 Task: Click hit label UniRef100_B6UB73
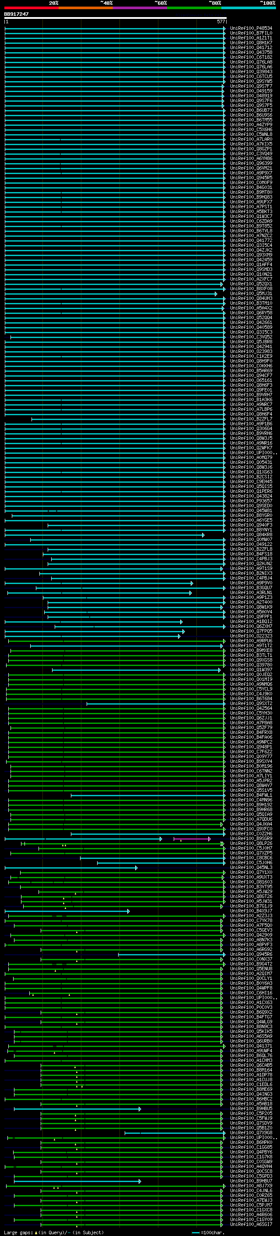251,110
